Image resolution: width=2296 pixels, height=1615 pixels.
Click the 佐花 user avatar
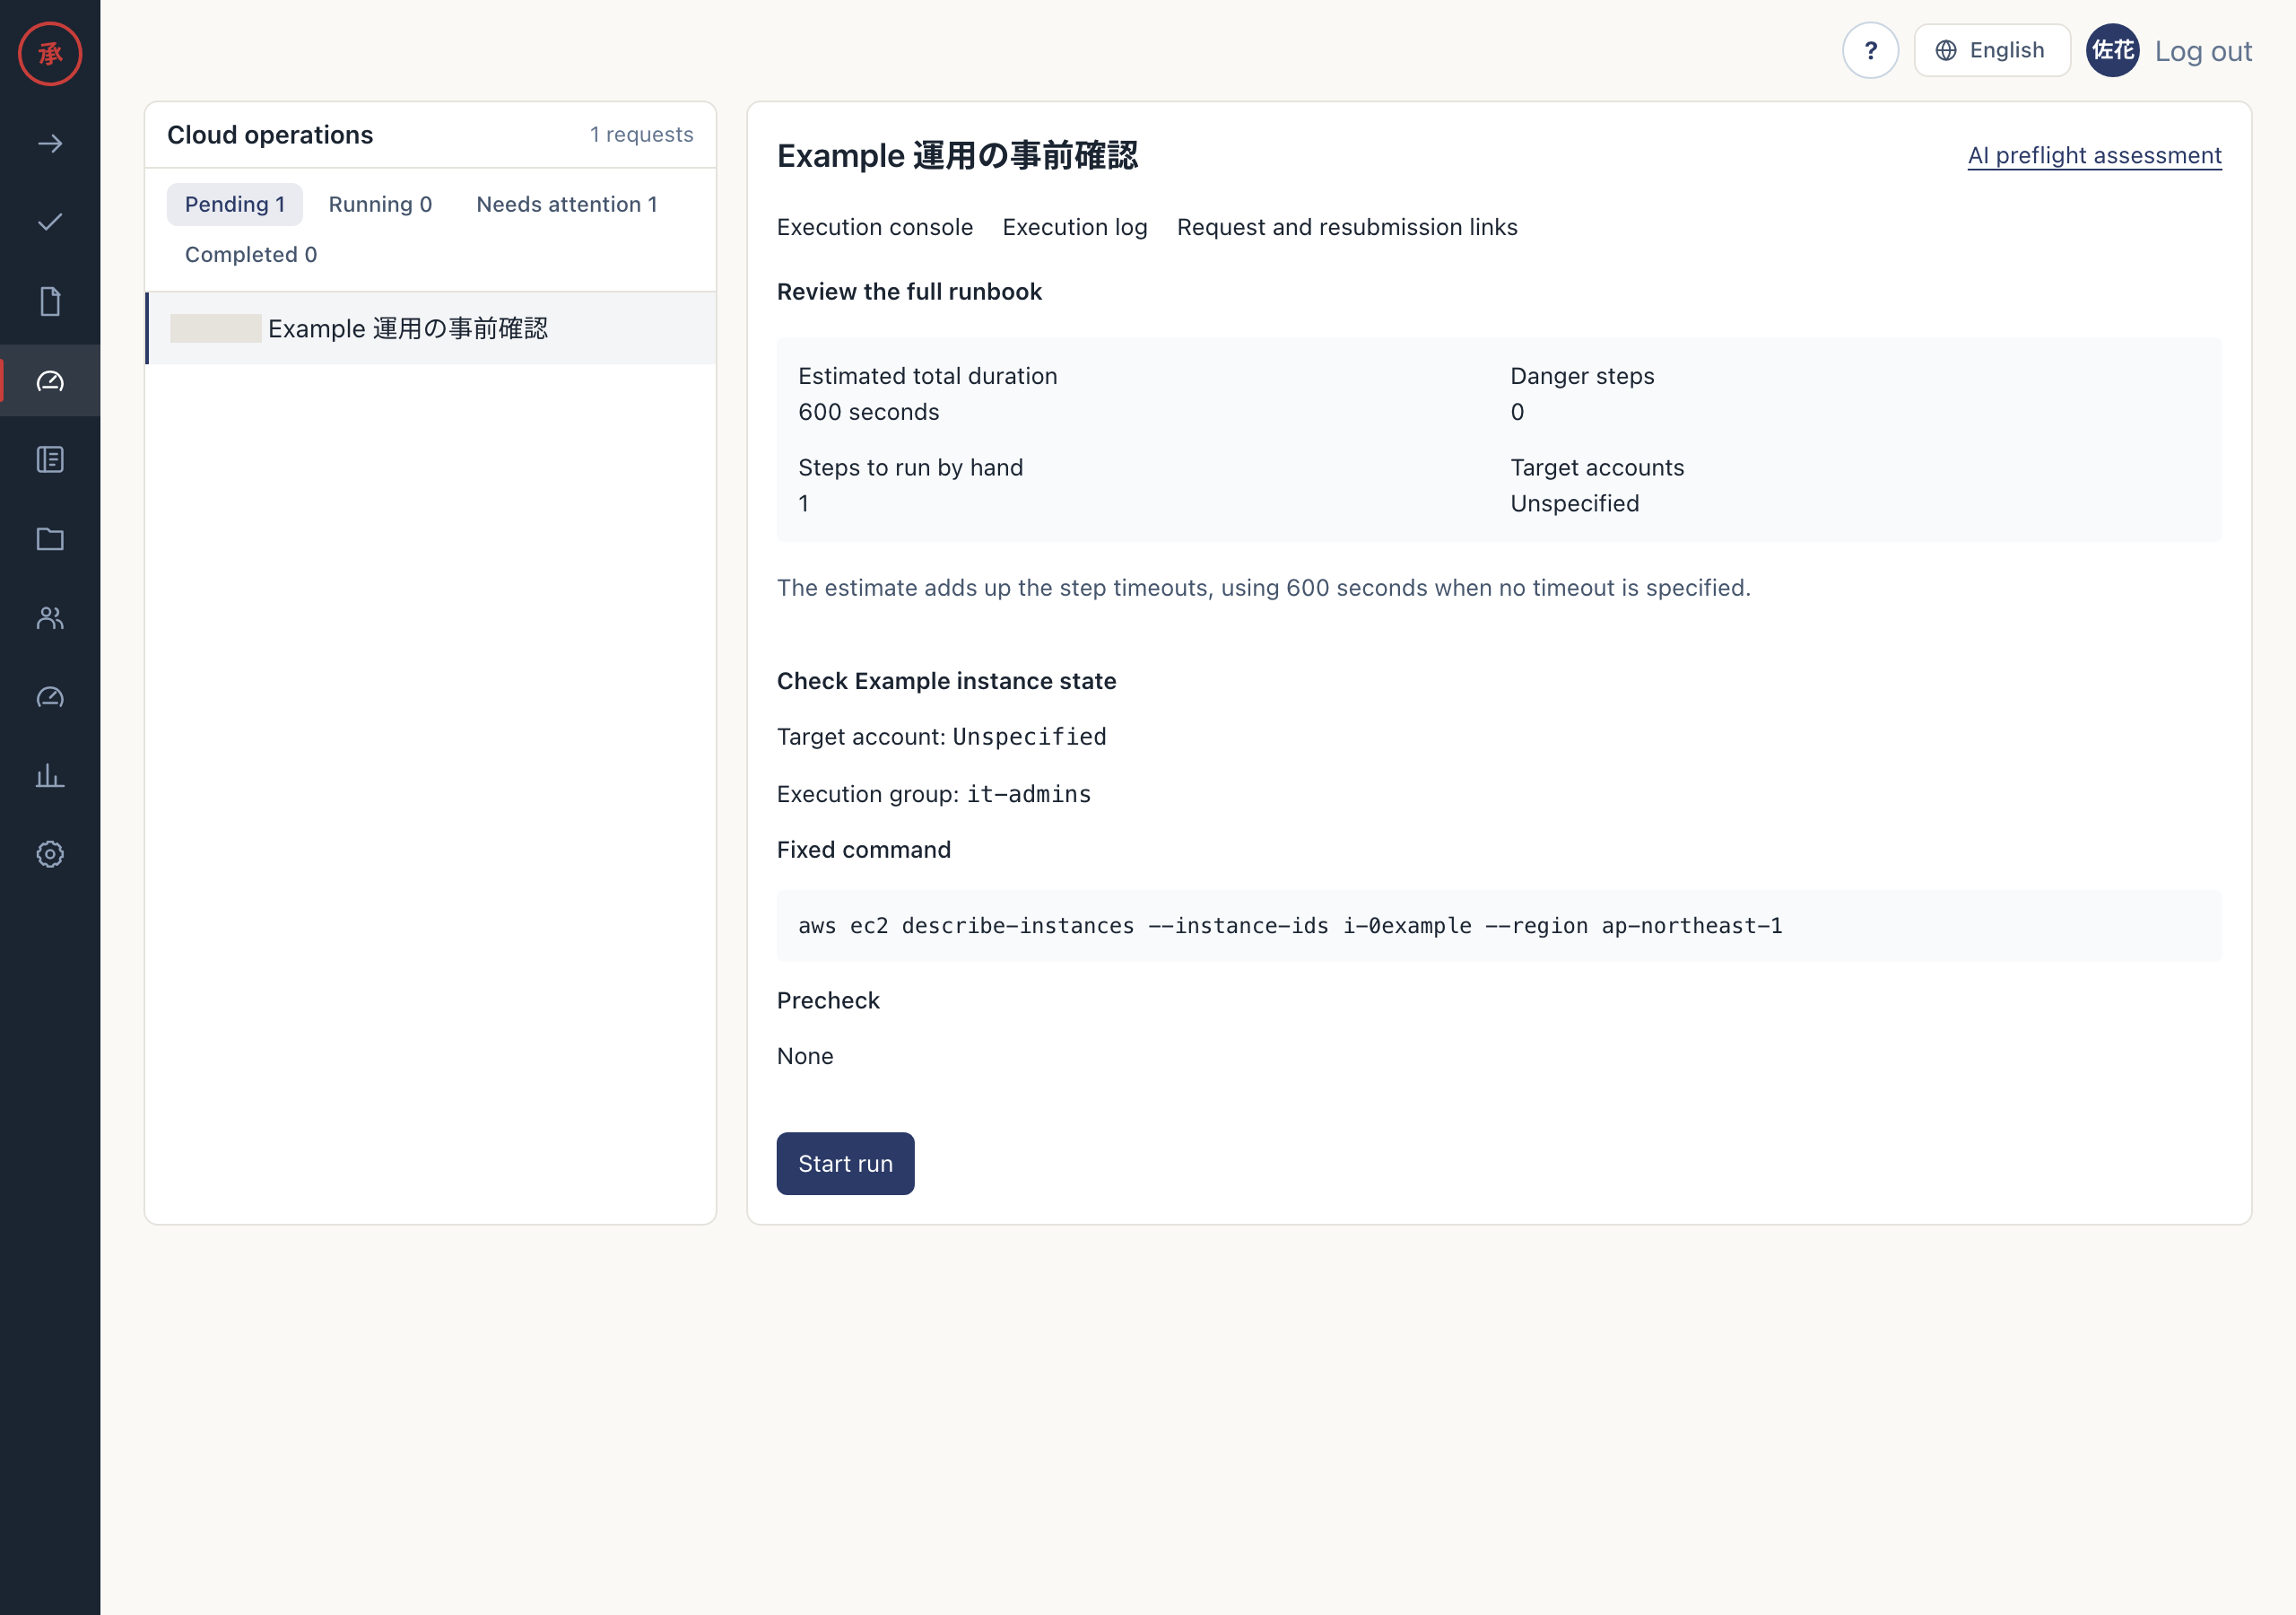(x=2112, y=50)
